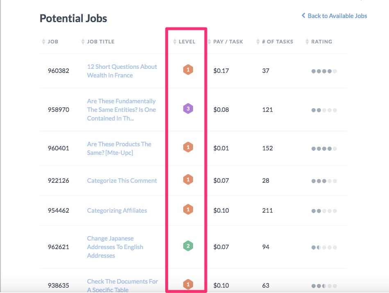Click level 1 badge for job 922126
The width and height of the screenshot is (389, 293).
[x=188, y=179]
